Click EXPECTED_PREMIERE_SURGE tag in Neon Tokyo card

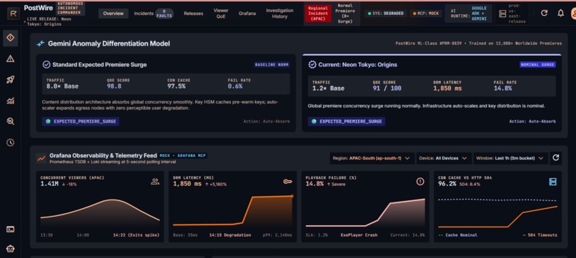click(x=347, y=121)
